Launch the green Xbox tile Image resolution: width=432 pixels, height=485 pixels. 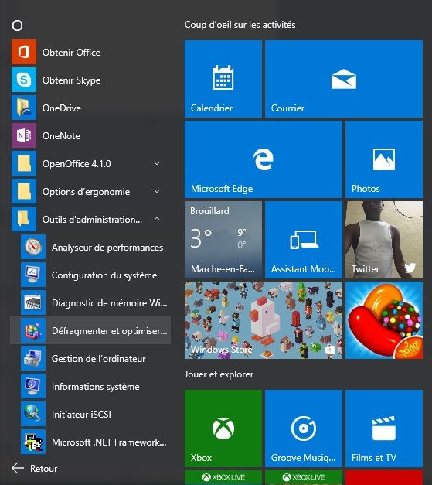[x=223, y=428]
